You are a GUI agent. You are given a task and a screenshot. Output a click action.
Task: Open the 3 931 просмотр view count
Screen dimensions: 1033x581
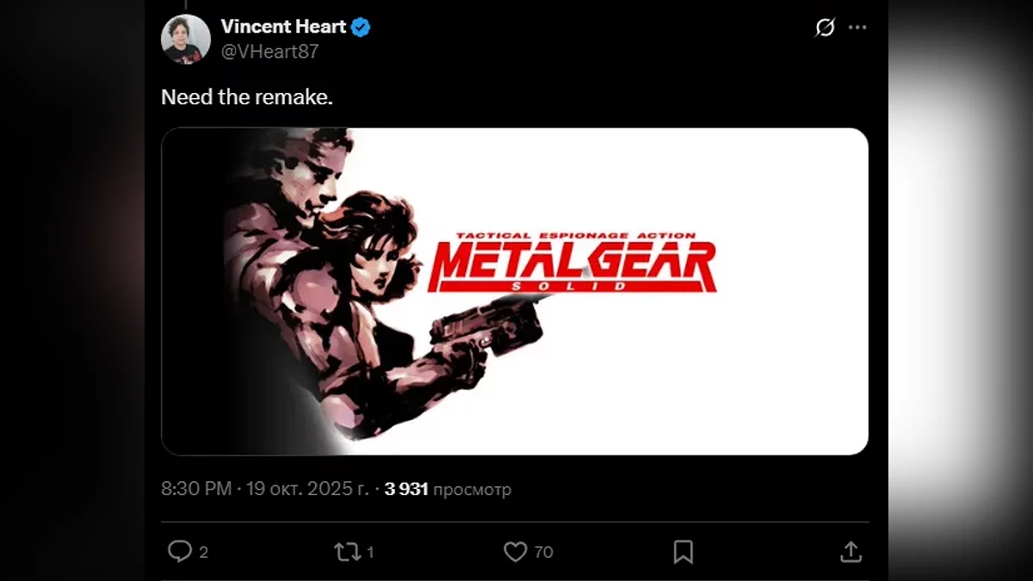point(448,489)
